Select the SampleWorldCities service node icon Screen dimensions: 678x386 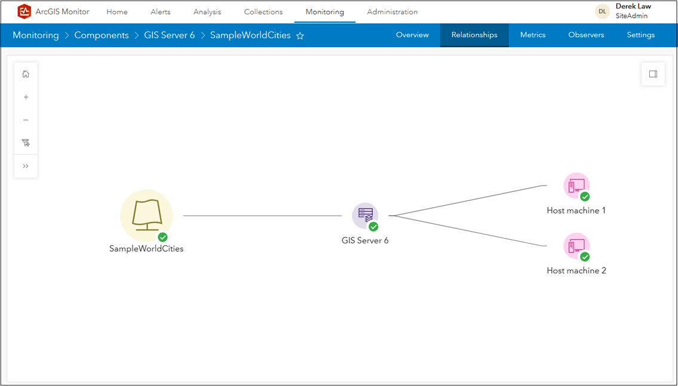146,215
